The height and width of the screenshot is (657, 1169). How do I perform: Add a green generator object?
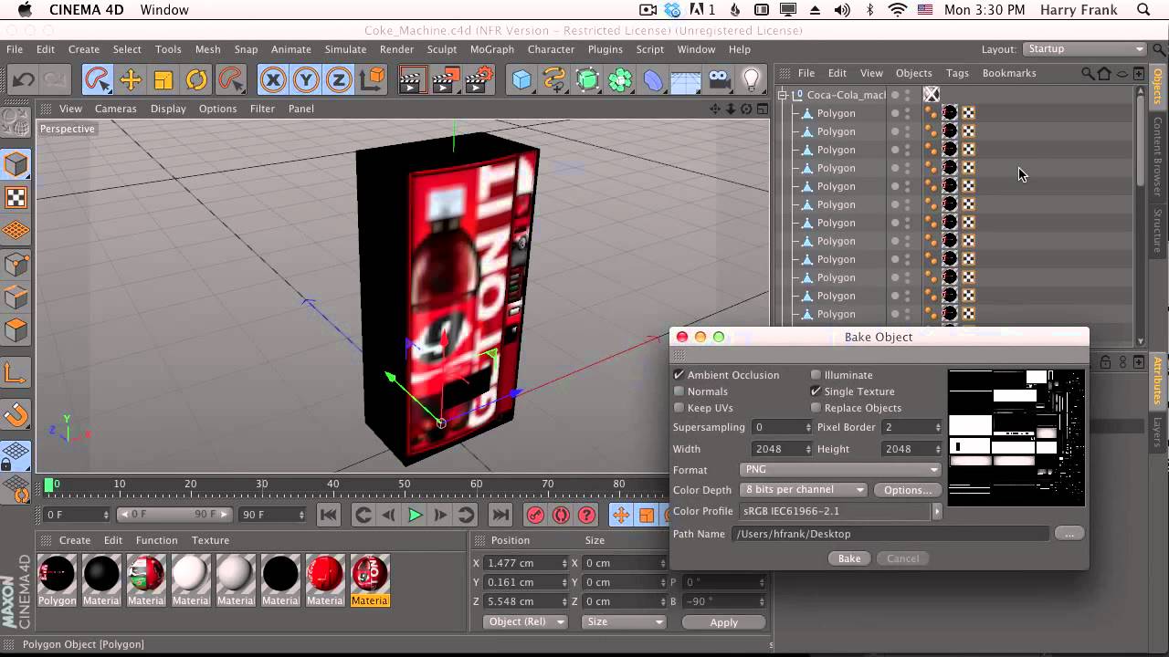[587, 80]
